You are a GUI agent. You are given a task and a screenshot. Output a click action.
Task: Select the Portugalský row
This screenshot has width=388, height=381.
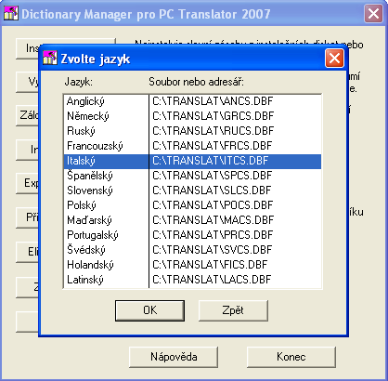[x=192, y=235]
